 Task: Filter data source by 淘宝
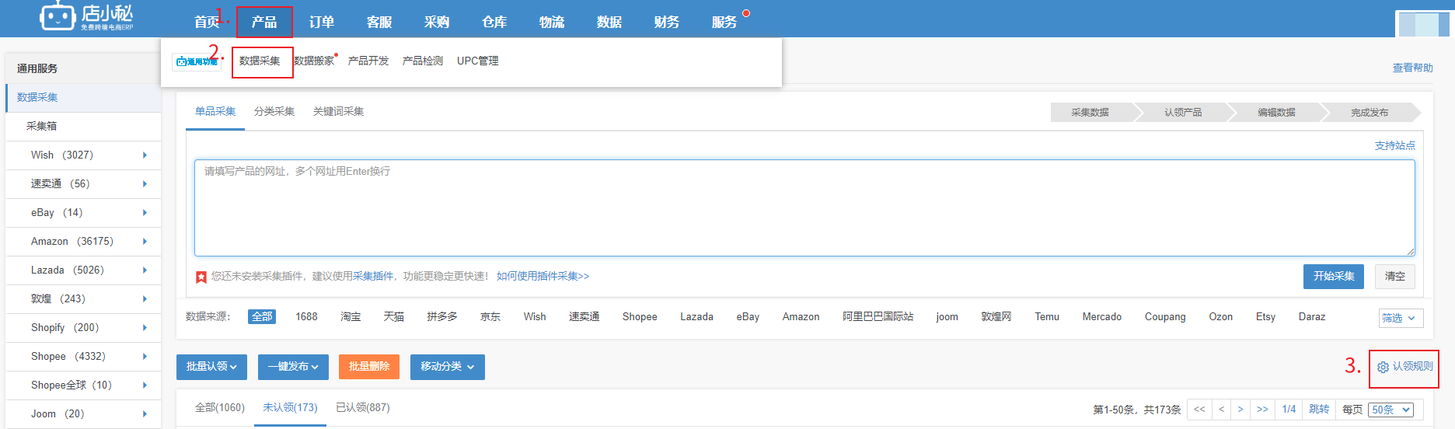(351, 317)
